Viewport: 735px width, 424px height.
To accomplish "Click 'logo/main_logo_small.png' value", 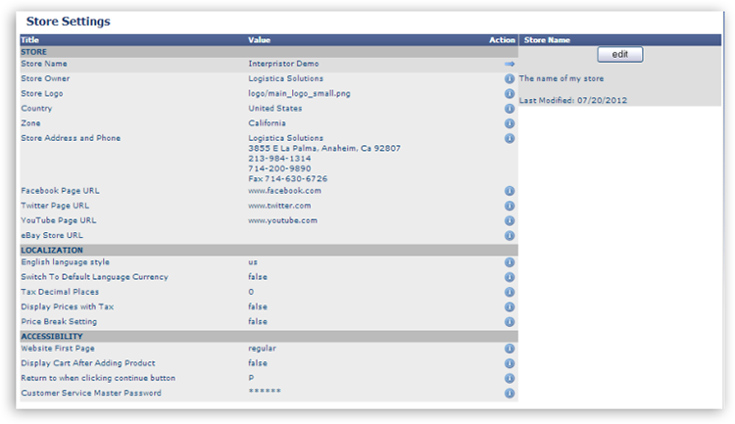I will [299, 94].
